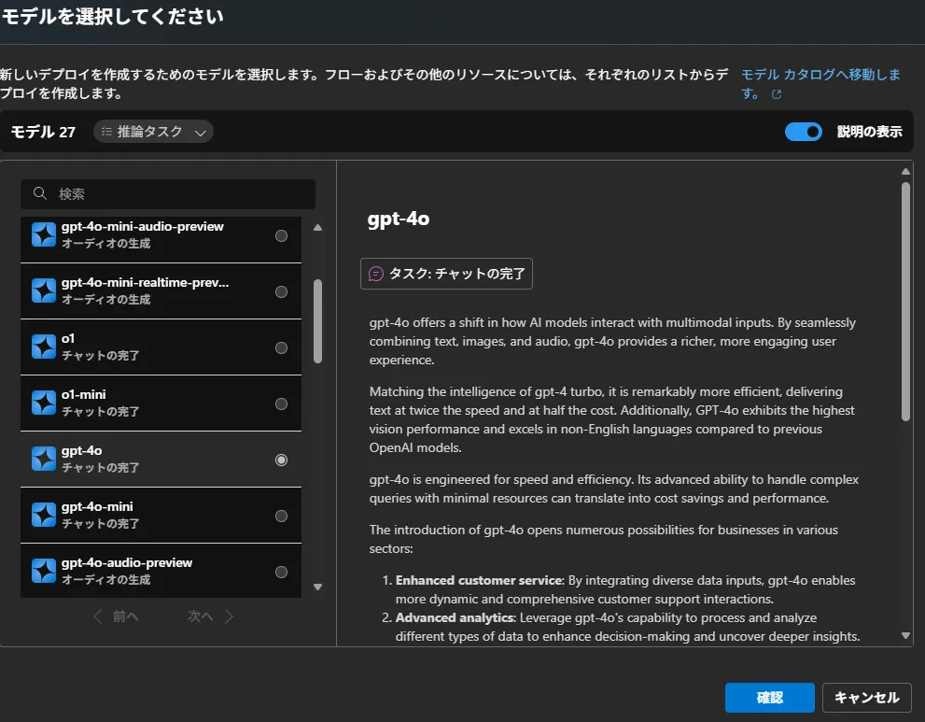
Task: Click the search magnifier icon
Action: pos(40,193)
